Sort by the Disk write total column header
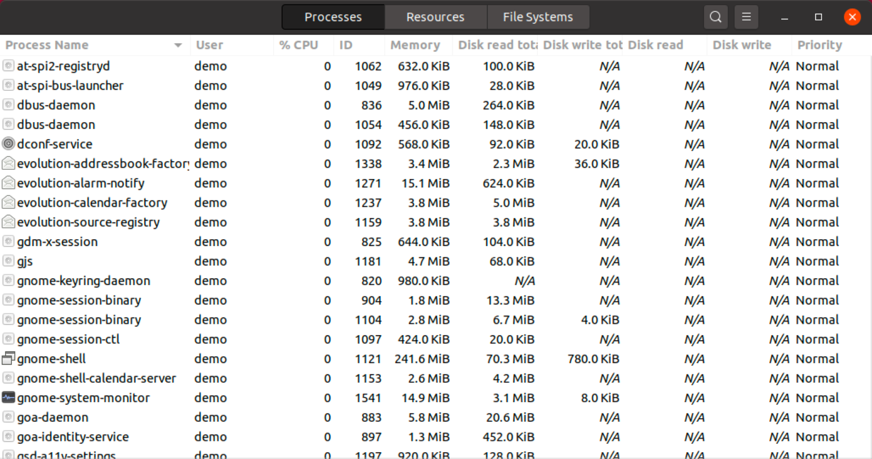Screen dimensions: 872x459 tap(580, 45)
